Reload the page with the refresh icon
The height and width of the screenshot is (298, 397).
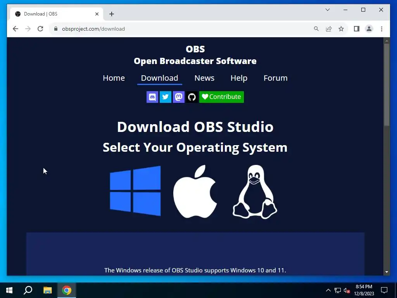tap(40, 29)
